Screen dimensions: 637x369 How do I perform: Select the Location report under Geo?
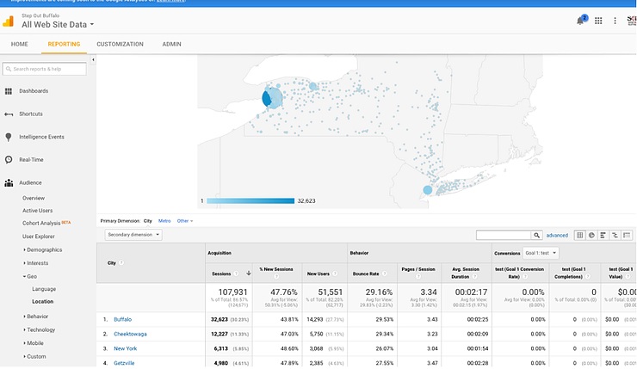click(43, 302)
